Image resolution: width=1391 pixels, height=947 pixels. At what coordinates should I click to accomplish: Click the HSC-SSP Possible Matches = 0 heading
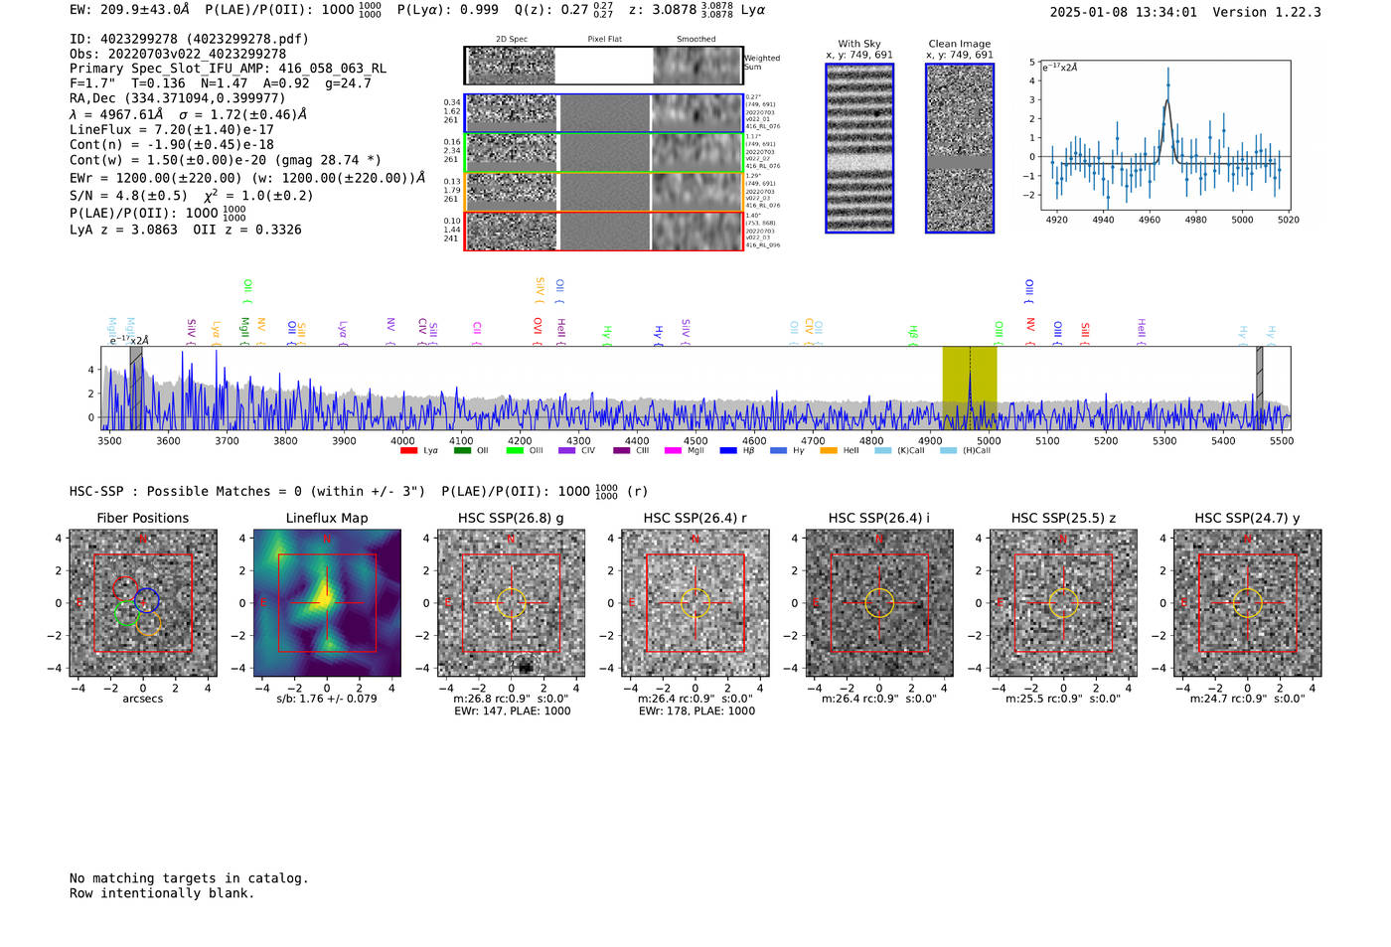247,491
